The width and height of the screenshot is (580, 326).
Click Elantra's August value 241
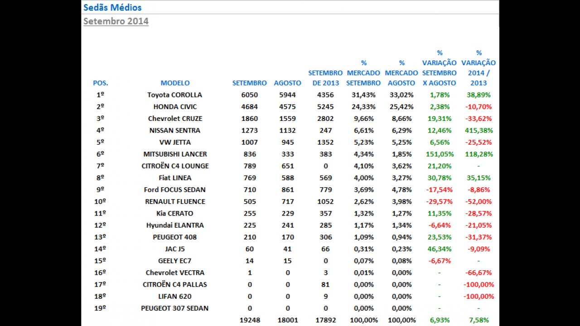click(x=287, y=225)
